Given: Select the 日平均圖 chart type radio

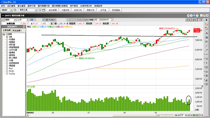Looking at the screenshot, I should pyautogui.click(x=7, y=50).
